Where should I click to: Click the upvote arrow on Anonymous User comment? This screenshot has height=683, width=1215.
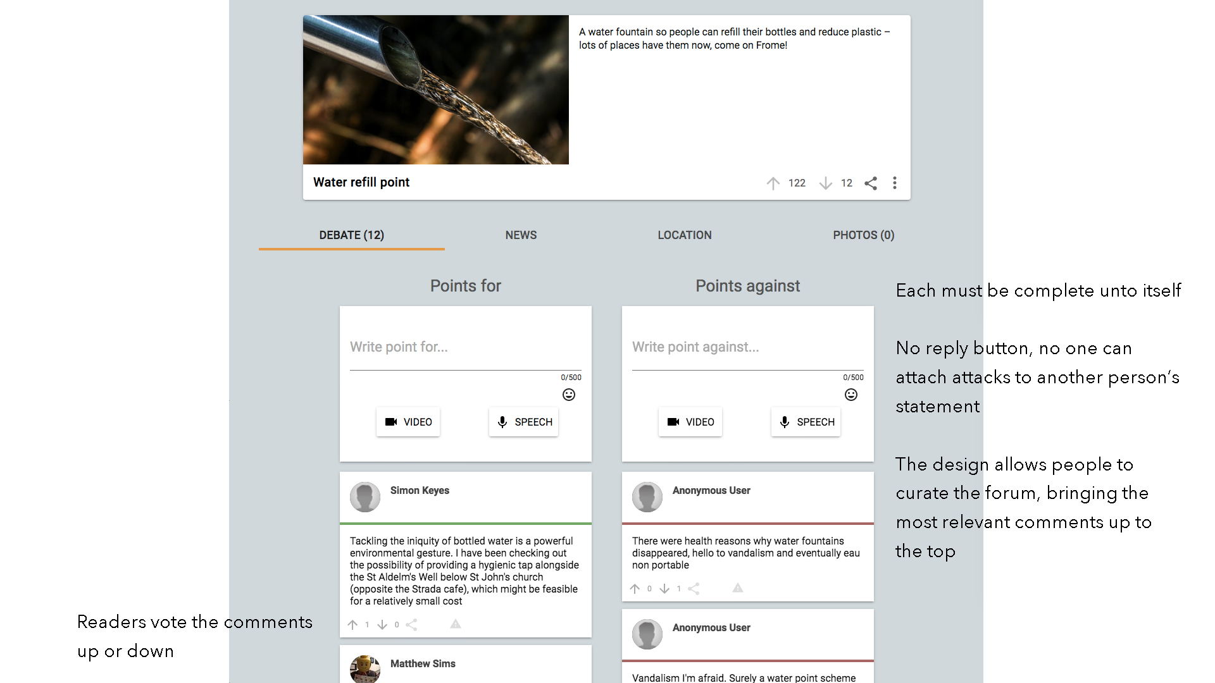(637, 588)
